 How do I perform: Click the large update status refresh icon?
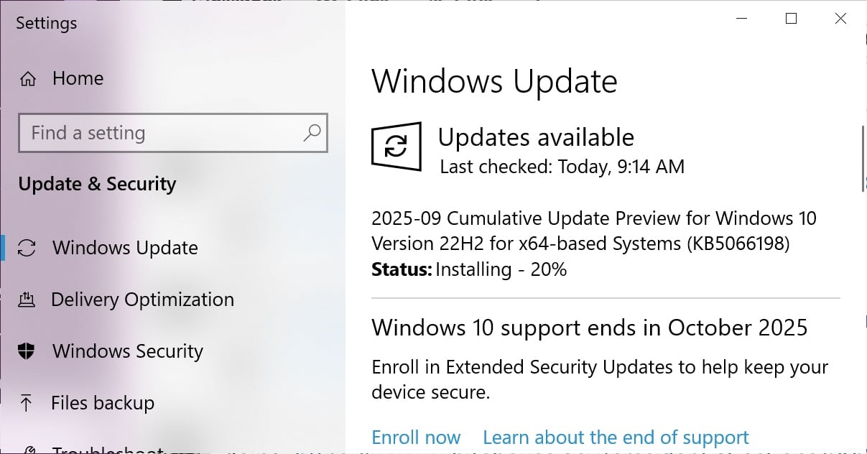pos(396,147)
